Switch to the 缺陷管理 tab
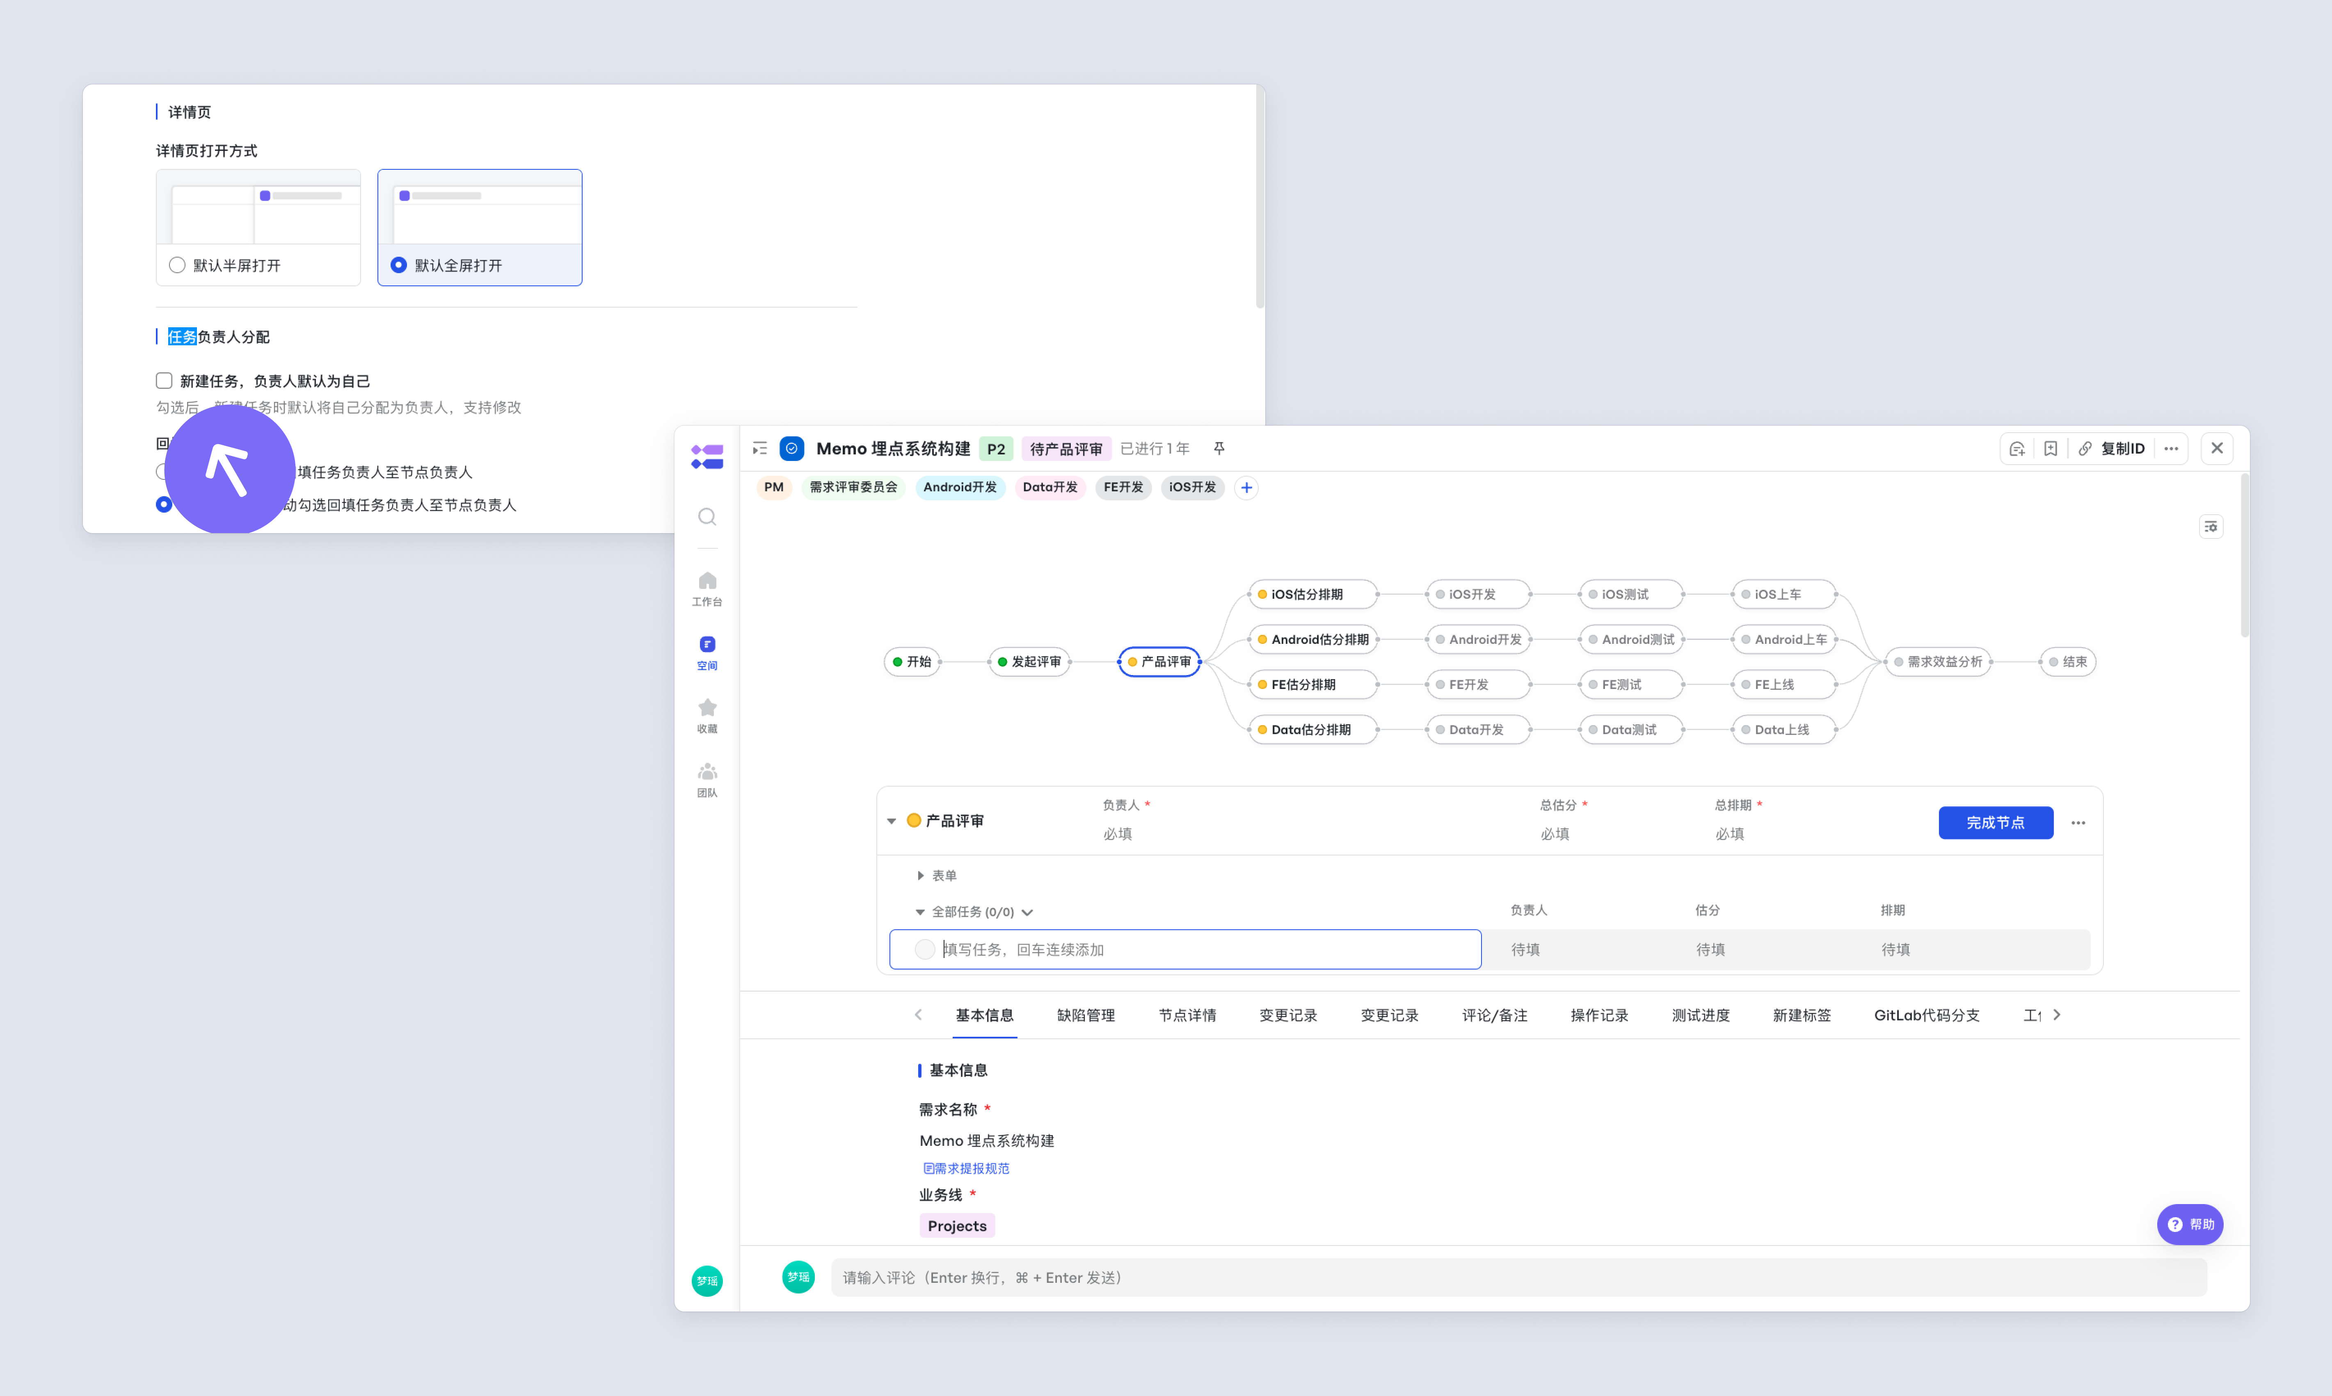The image size is (2332, 1396). [x=1086, y=1015]
